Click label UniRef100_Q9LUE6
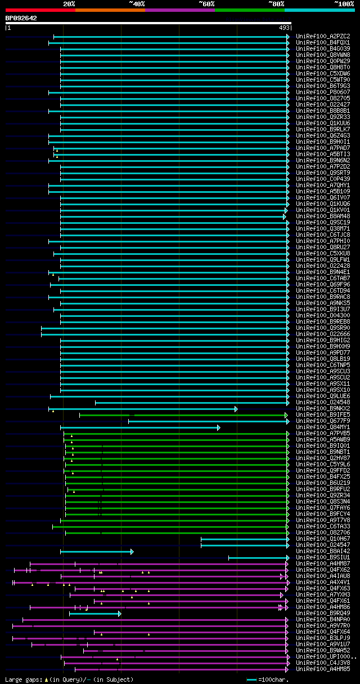 pyautogui.click(x=323, y=396)
